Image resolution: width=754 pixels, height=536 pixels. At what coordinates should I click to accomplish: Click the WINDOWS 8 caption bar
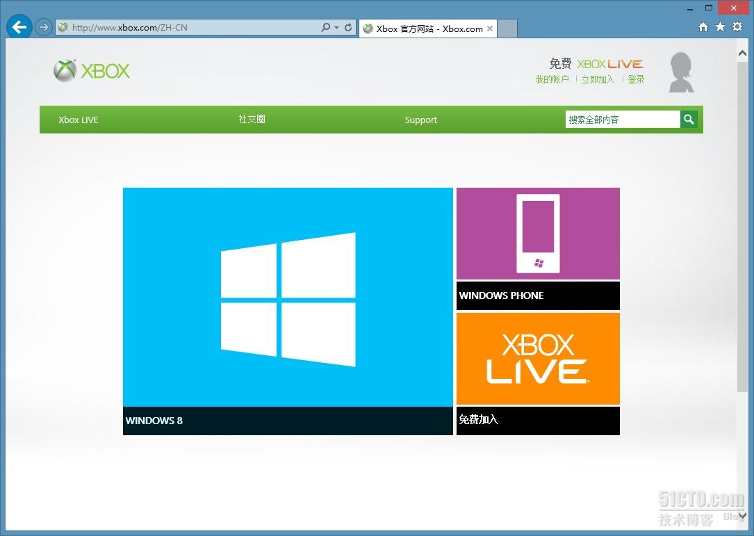pos(288,421)
